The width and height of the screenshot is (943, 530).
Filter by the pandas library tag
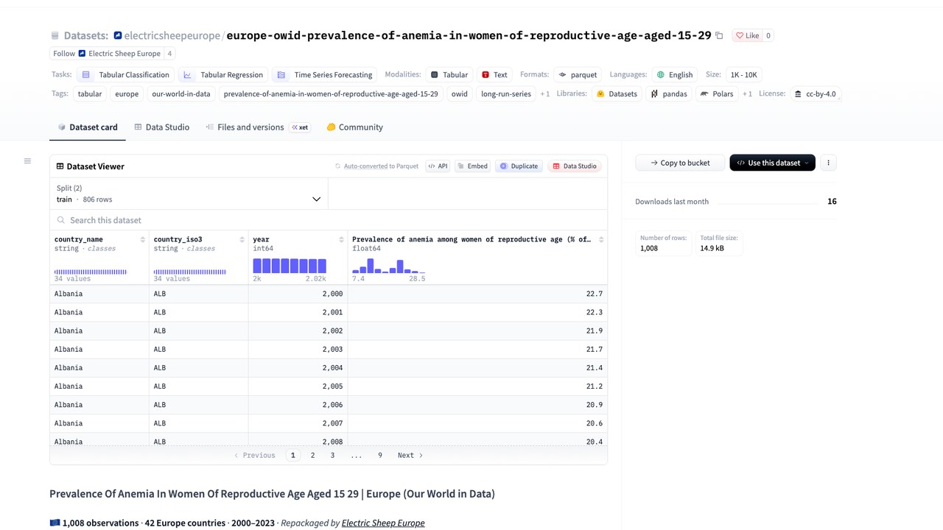tap(669, 93)
